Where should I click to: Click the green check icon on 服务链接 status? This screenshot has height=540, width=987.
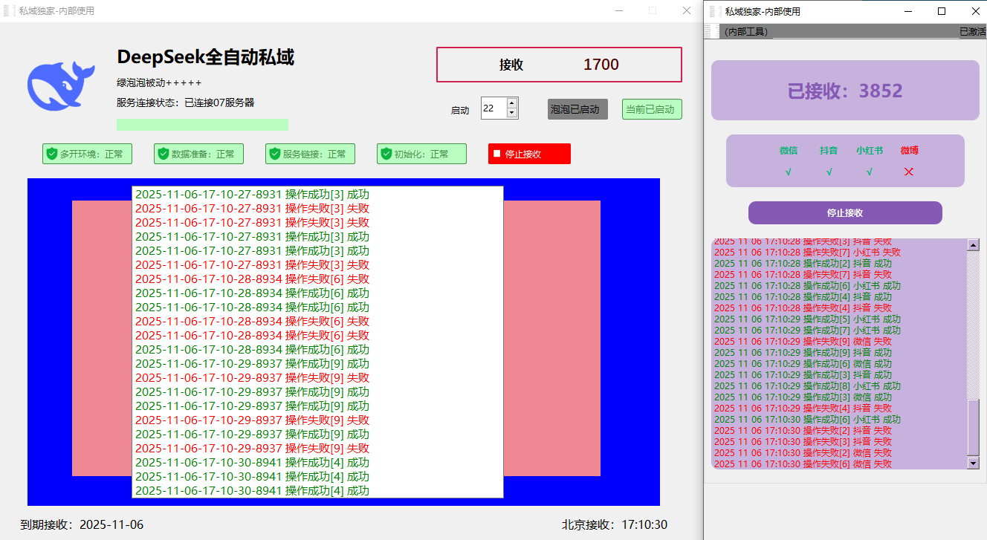[274, 154]
